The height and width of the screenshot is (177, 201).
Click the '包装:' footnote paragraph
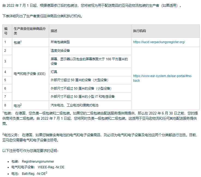(x=100, y=118)
